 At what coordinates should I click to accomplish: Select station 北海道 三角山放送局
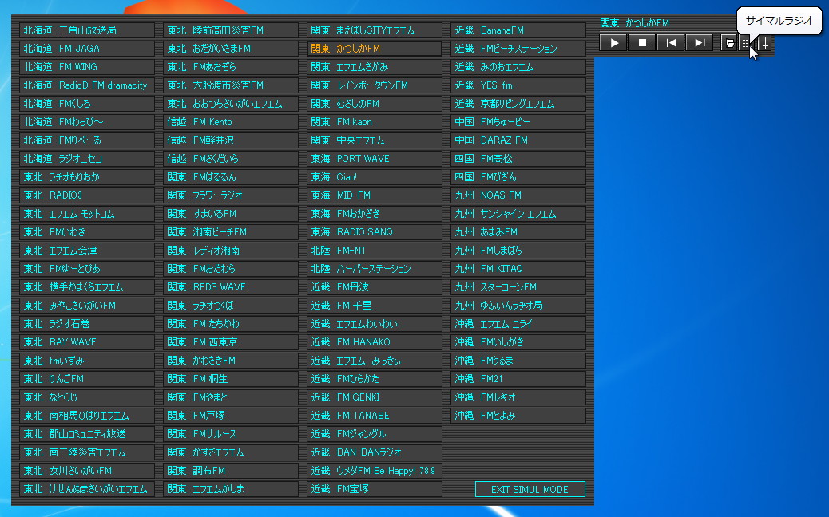coord(87,30)
